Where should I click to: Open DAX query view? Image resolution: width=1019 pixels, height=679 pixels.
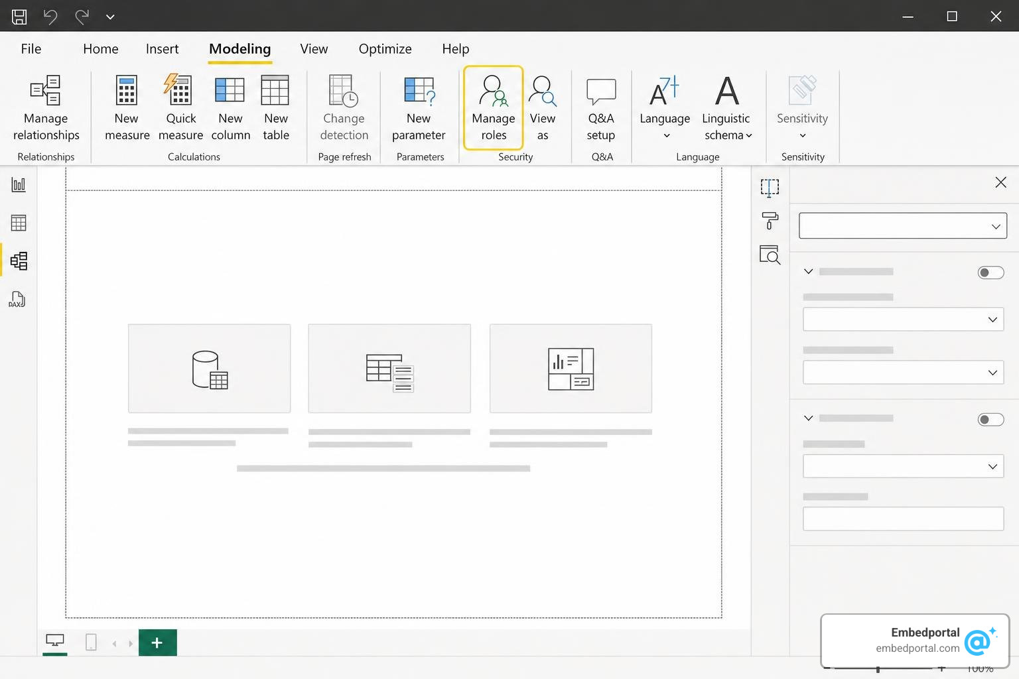(17, 299)
